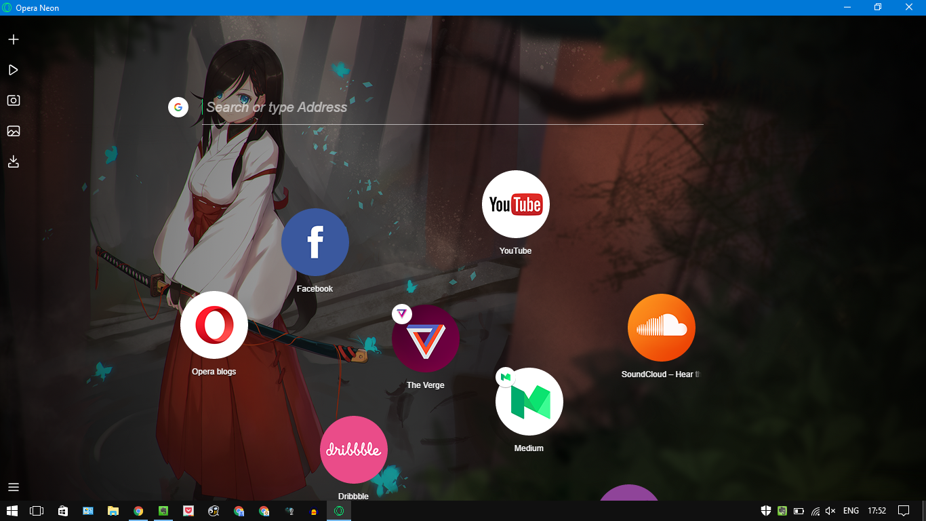Click the YouTube label text
Image resolution: width=926 pixels, height=521 pixels.
coord(516,251)
